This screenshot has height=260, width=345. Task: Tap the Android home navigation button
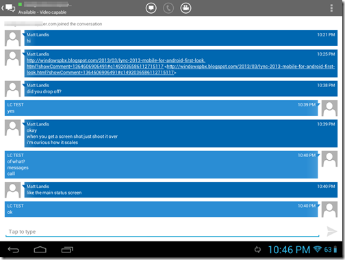40,250
